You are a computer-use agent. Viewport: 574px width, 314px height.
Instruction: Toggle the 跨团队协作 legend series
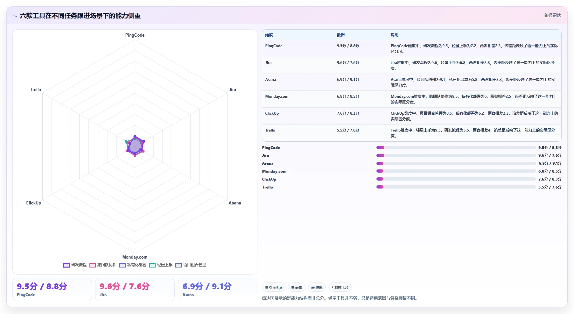[x=103, y=265]
